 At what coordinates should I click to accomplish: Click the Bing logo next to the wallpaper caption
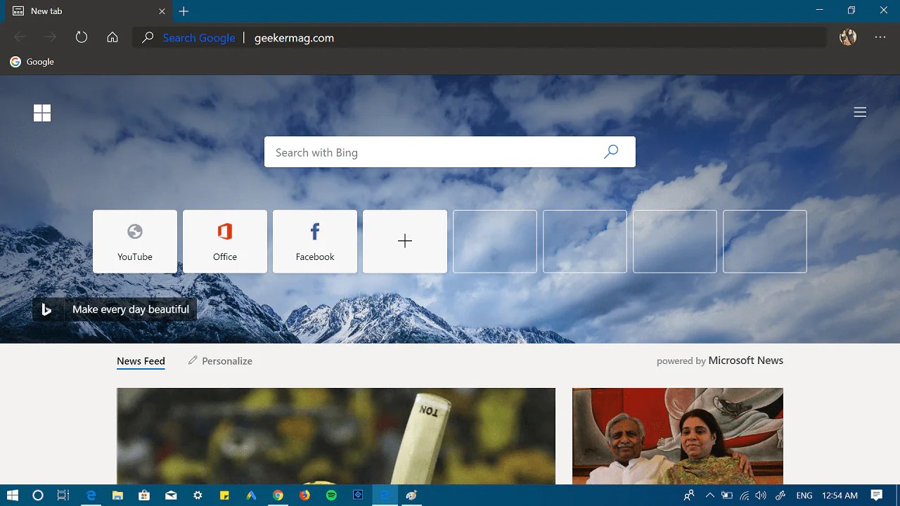[46, 309]
